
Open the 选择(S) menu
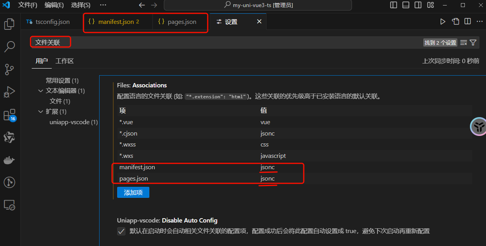pyautogui.click(x=81, y=5)
